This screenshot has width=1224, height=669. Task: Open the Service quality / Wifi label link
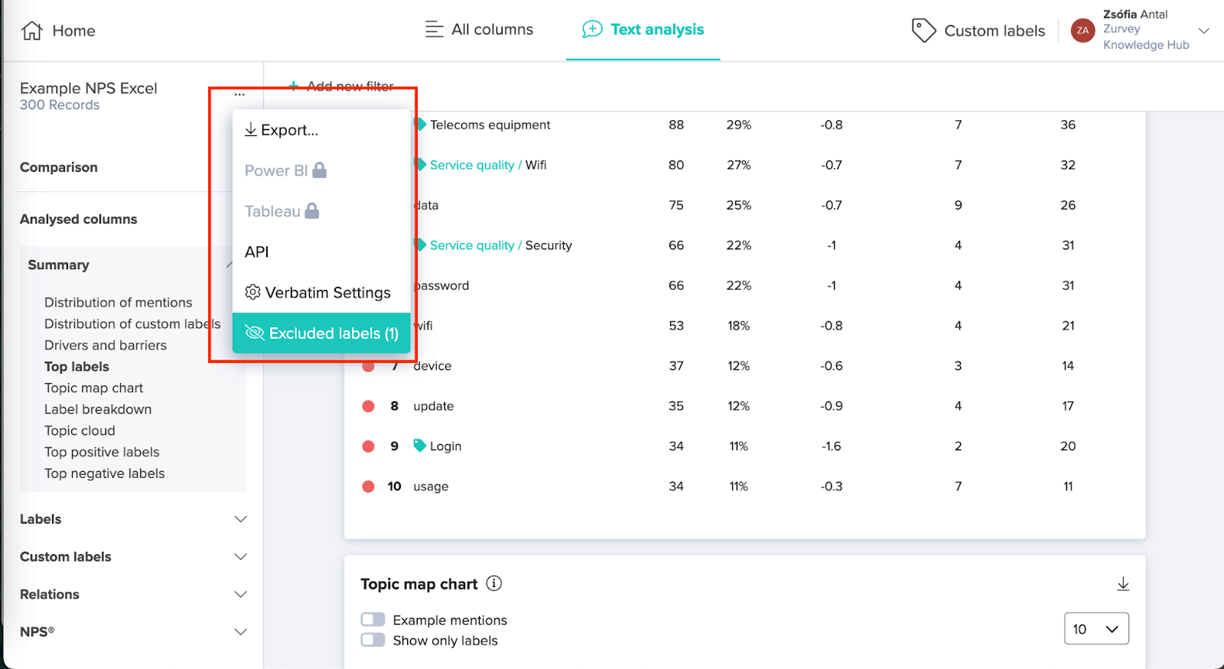click(x=472, y=165)
